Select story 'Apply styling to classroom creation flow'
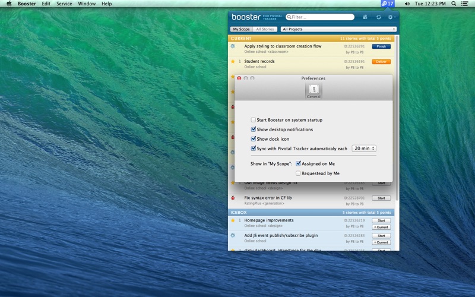Screen dimensions: 475x297 pos(283,46)
